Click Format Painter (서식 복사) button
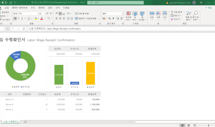This screenshot has height=127, width=215. tap(5, 20)
